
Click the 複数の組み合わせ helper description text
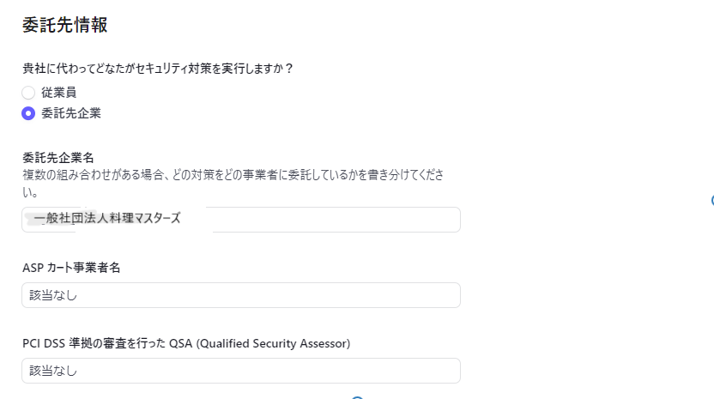(x=232, y=175)
